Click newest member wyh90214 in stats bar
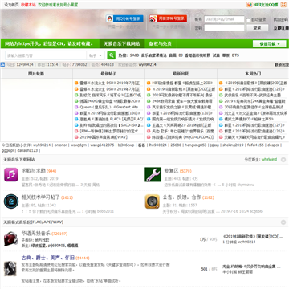Screen dimensions: 289x289 pos(148,64)
